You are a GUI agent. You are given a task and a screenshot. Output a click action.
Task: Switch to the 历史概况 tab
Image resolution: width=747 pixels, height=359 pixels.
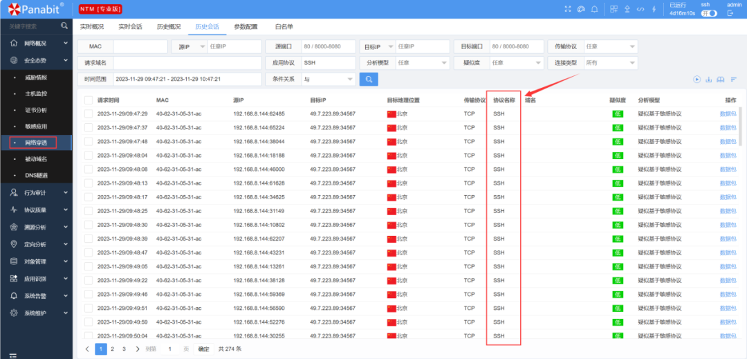pyautogui.click(x=169, y=27)
